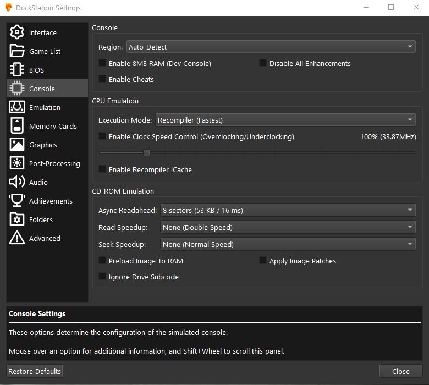Screen dimensions: 429x385
Task: Click the CPU Emulation group title
Action: (x=115, y=101)
